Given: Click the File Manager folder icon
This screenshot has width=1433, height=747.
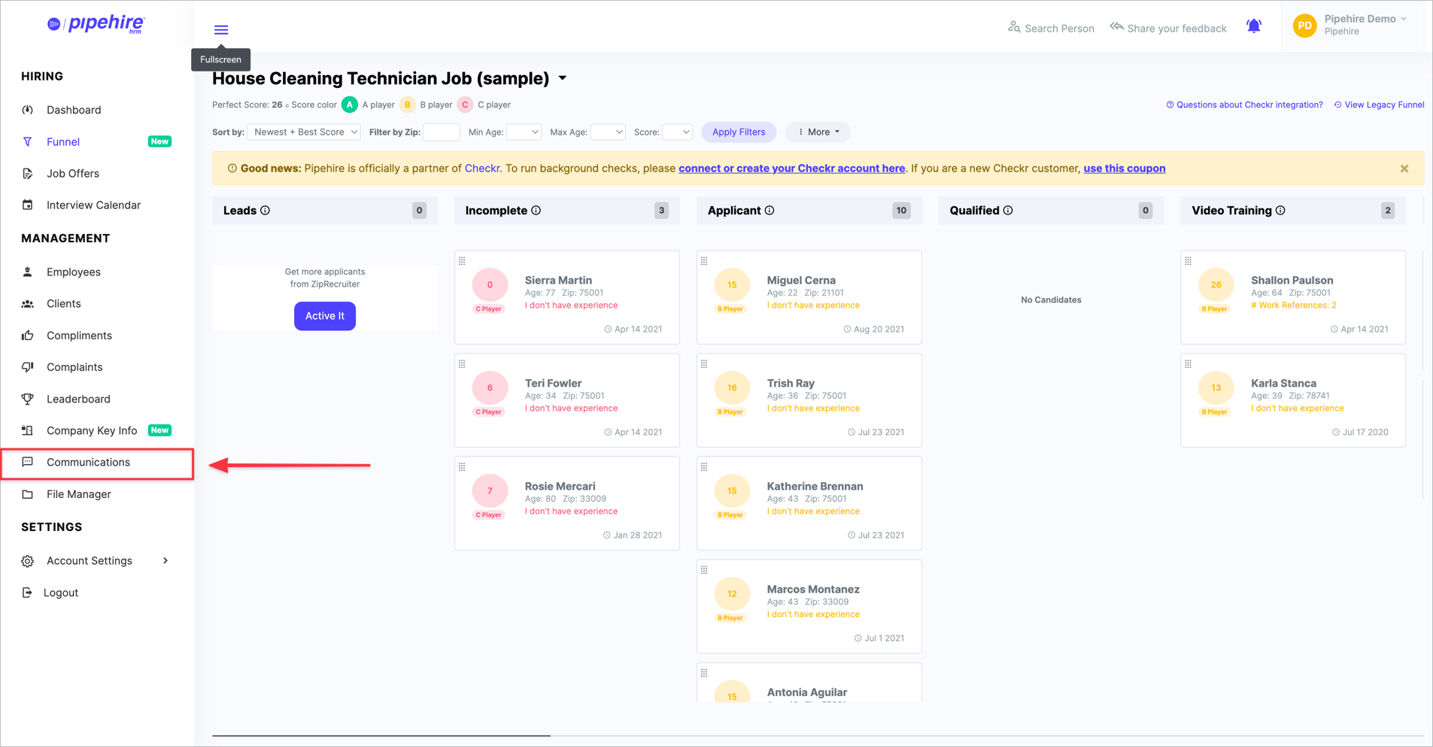Looking at the screenshot, I should tap(28, 494).
